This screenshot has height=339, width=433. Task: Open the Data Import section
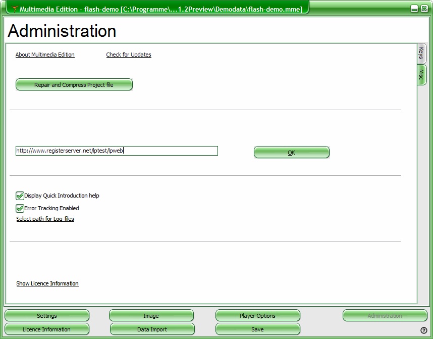click(152, 329)
